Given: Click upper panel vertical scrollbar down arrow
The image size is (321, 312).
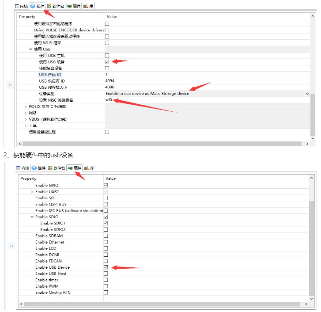Looking at the screenshot, I should pyautogui.click(x=313, y=138).
